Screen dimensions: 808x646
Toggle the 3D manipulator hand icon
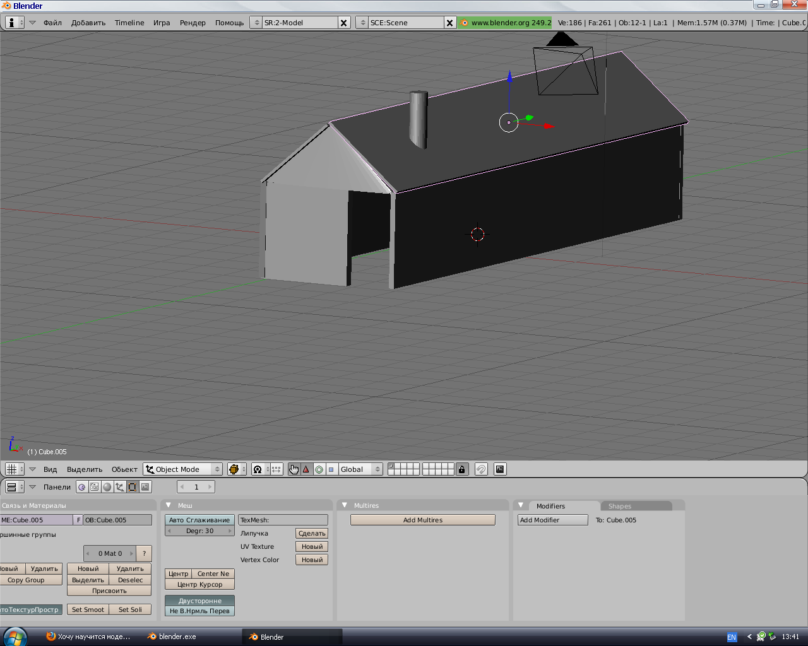coord(294,469)
